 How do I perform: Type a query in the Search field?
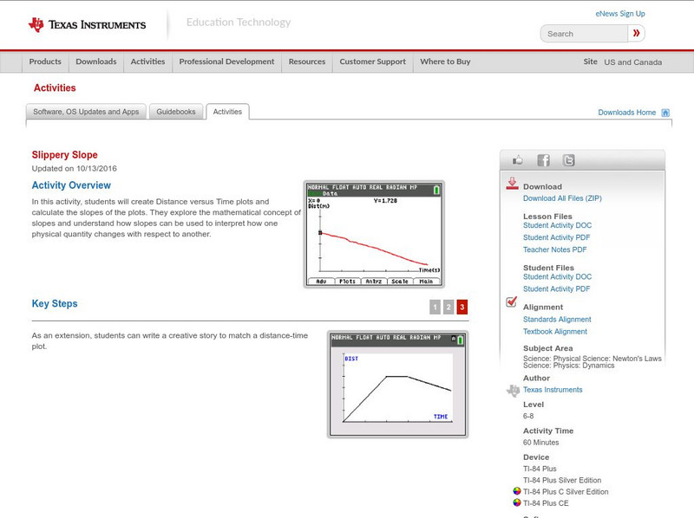pos(586,33)
